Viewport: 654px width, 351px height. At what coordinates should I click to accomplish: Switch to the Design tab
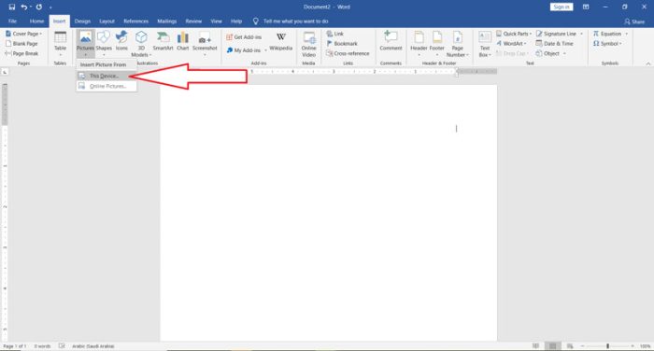click(x=82, y=21)
